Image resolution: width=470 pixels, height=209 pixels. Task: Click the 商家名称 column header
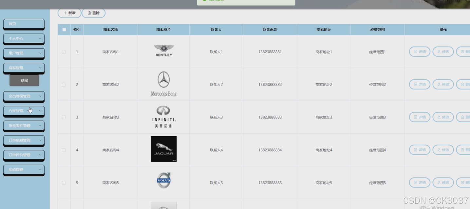point(110,30)
